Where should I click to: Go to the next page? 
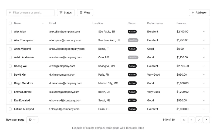pos(199,120)
